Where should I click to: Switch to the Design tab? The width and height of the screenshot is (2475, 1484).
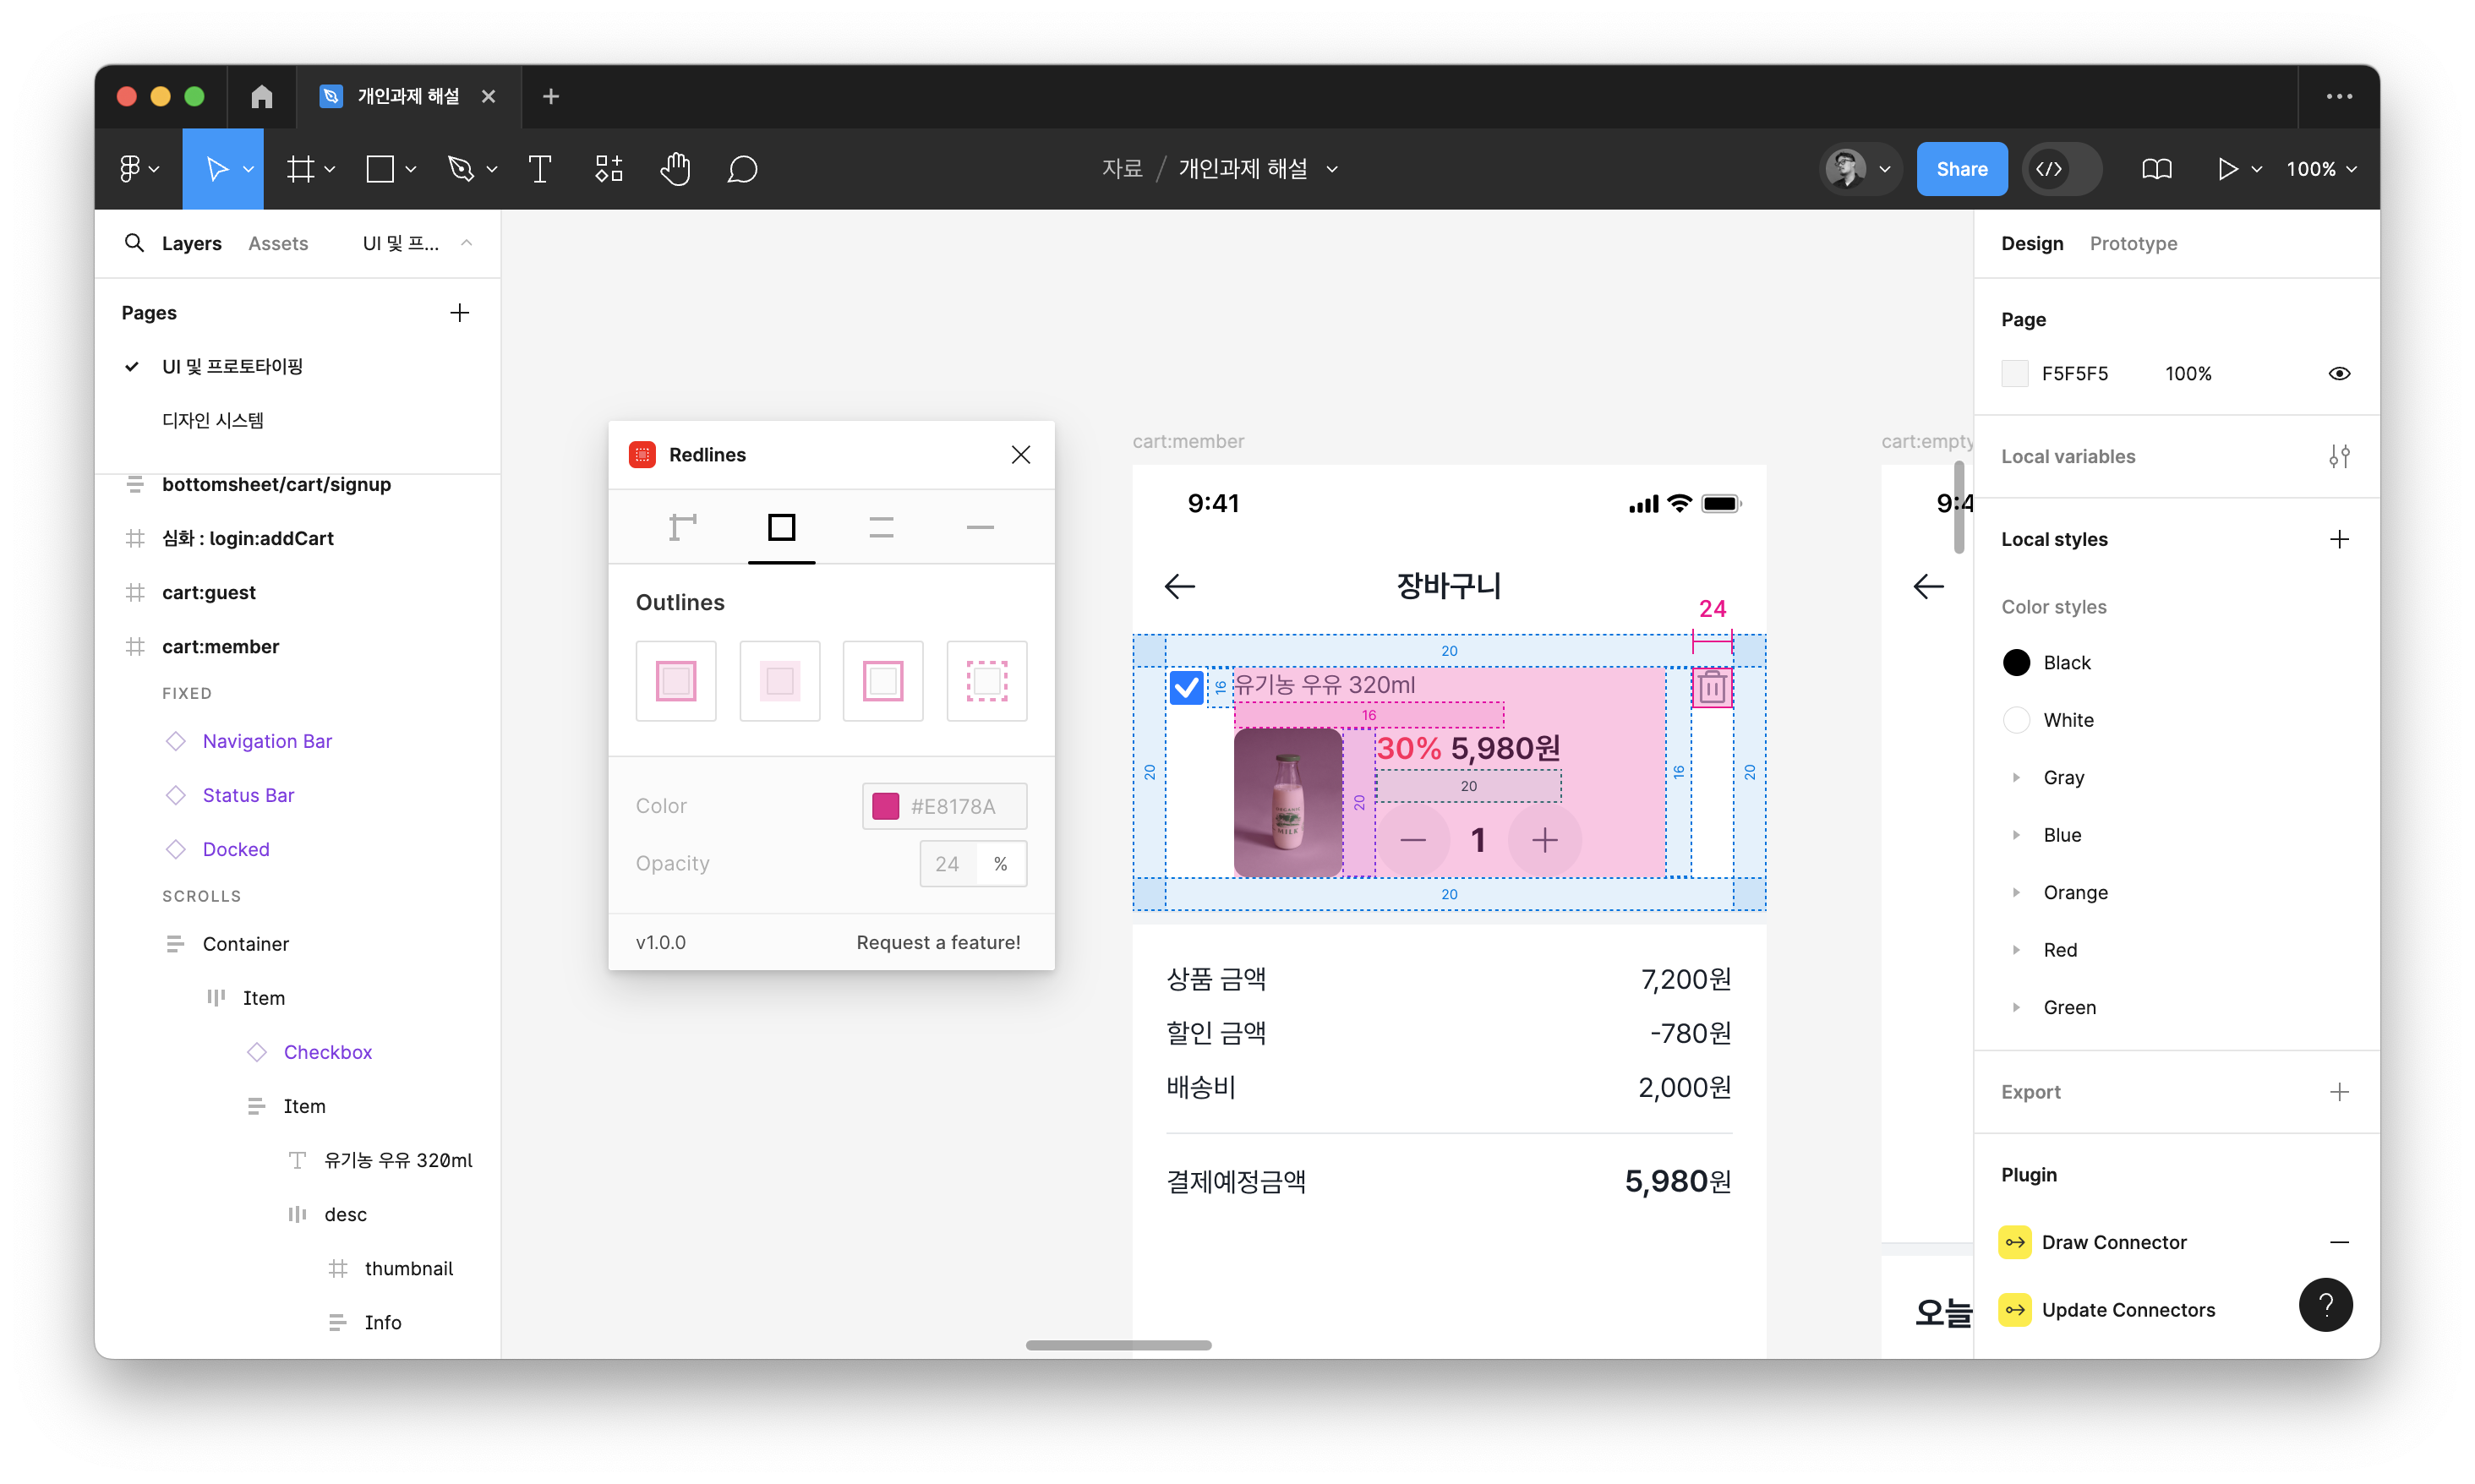pyautogui.click(x=2032, y=243)
